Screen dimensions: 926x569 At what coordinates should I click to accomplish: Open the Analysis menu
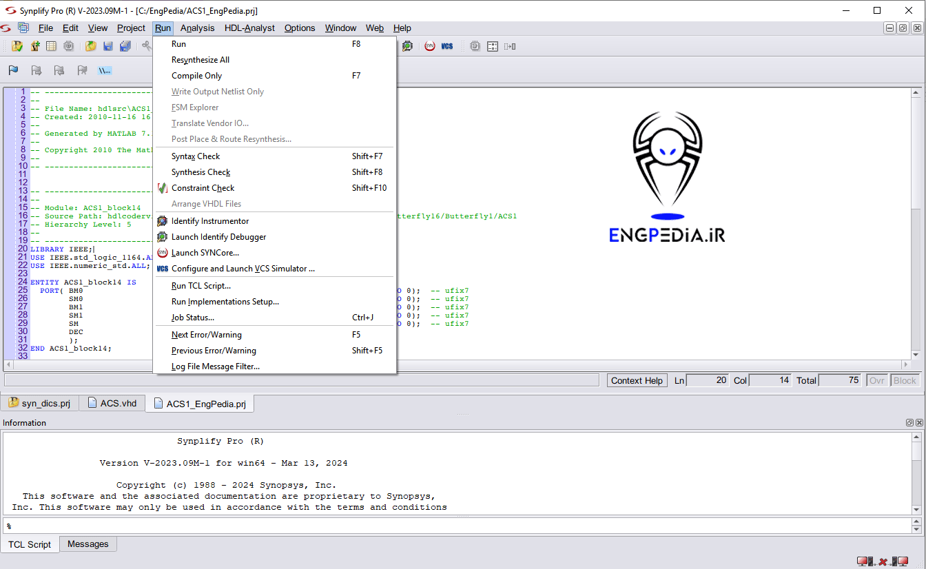pyautogui.click(x=198, y=28)
